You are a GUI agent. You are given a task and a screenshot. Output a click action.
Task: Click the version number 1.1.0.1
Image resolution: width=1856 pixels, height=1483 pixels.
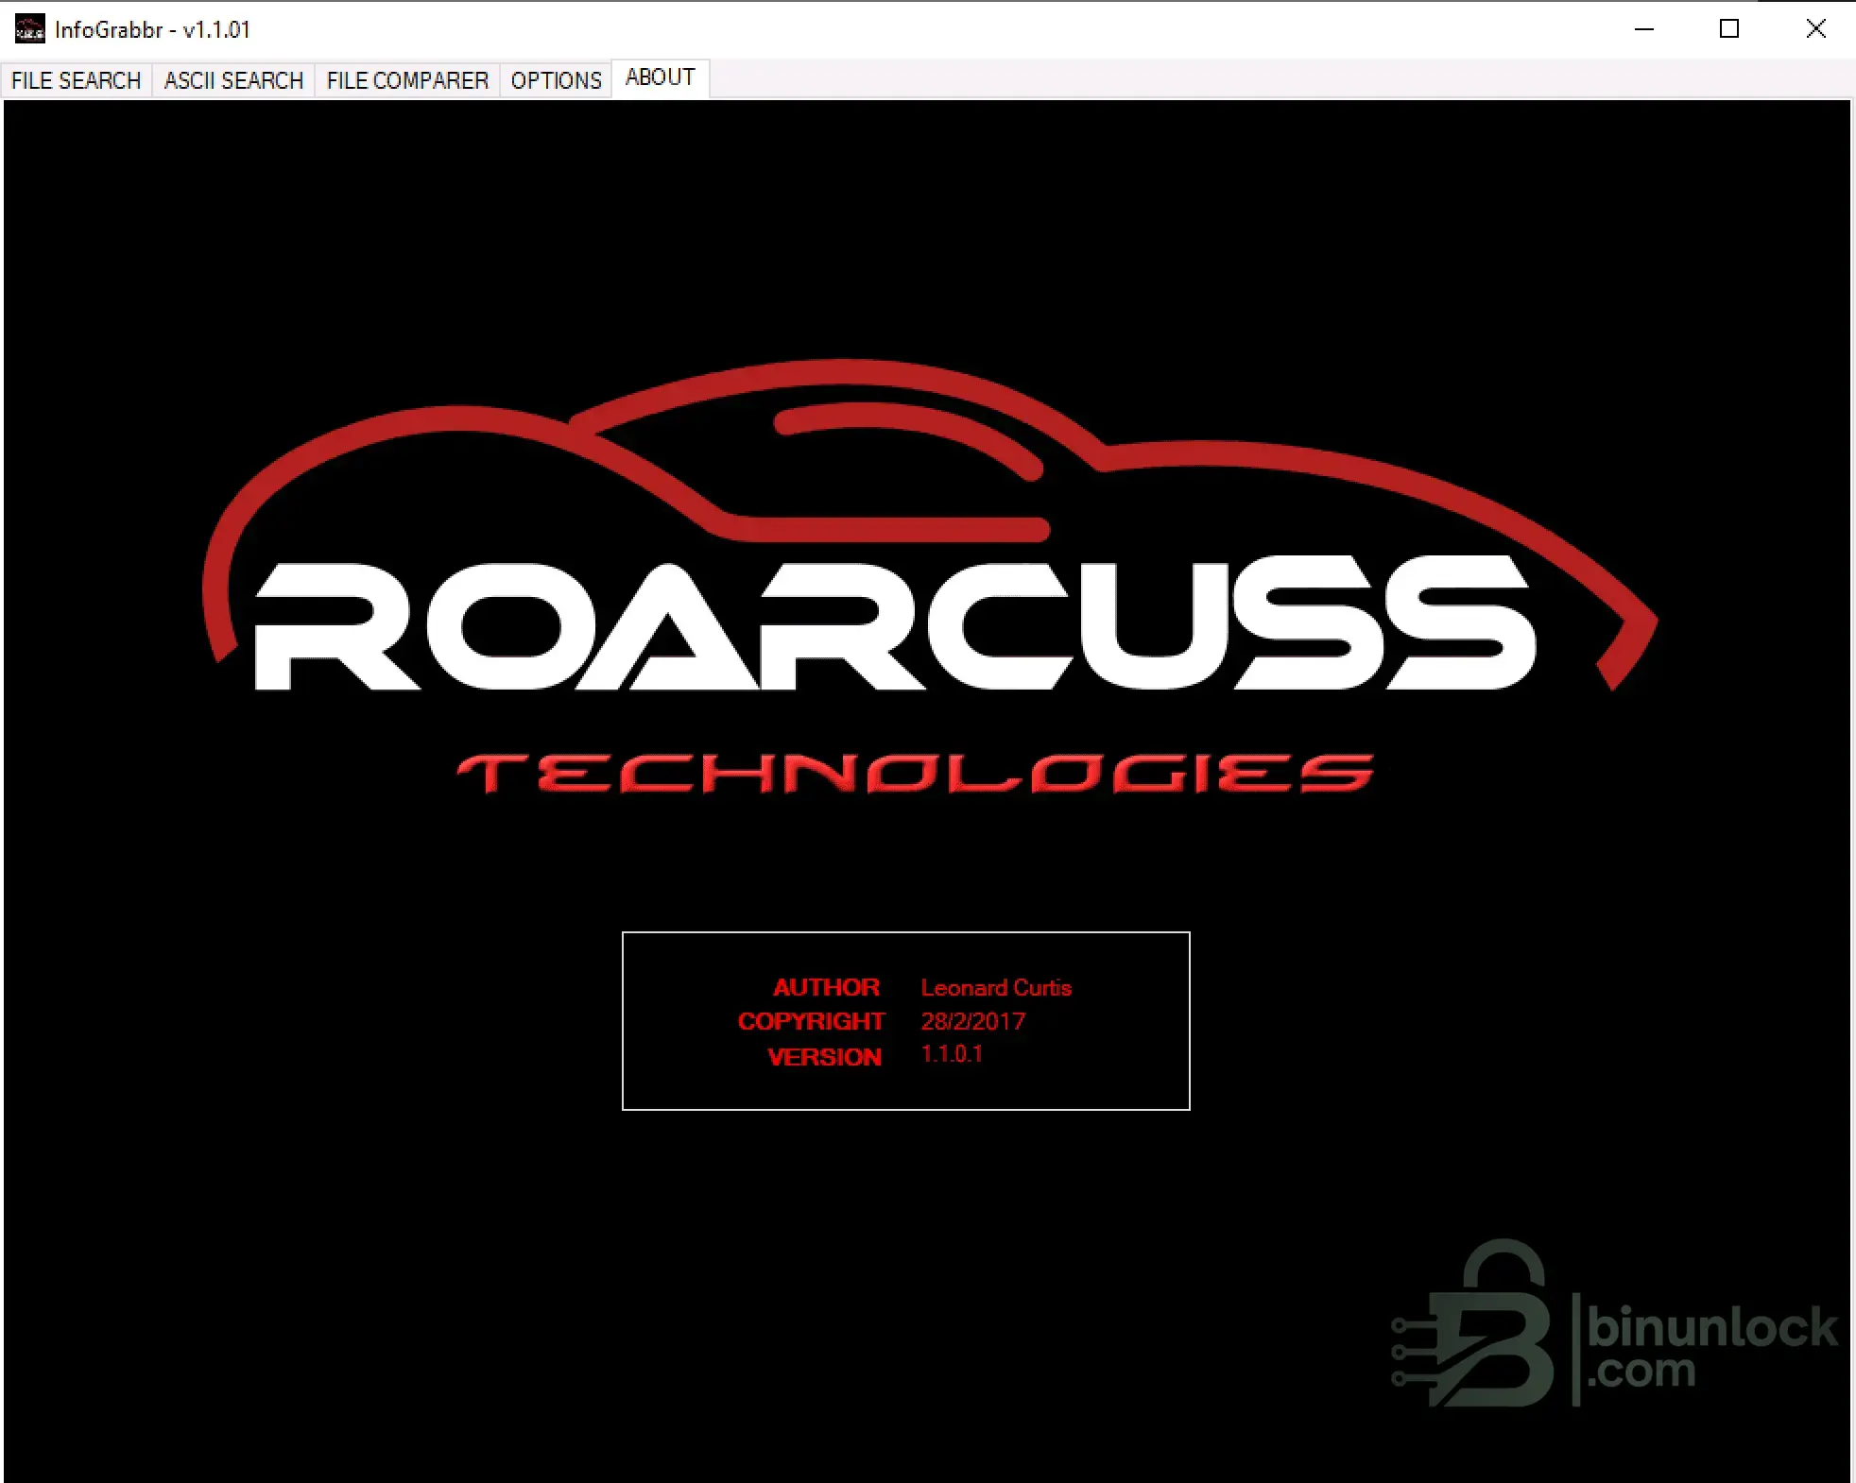coord(952,1054)
